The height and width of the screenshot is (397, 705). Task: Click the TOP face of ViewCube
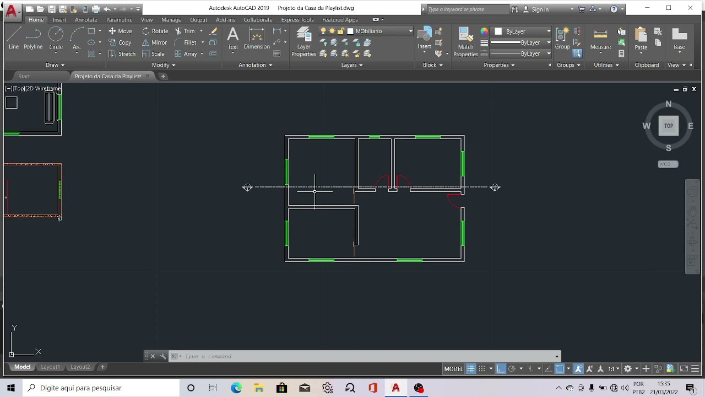pyautogui.click(x=668, y=126)
